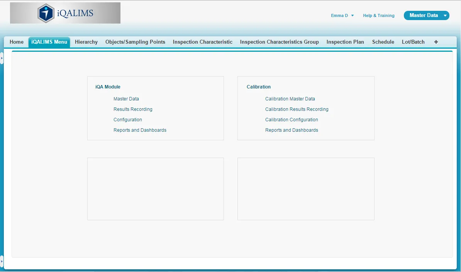Click the Calibration section heading

(x=259, y=87)
